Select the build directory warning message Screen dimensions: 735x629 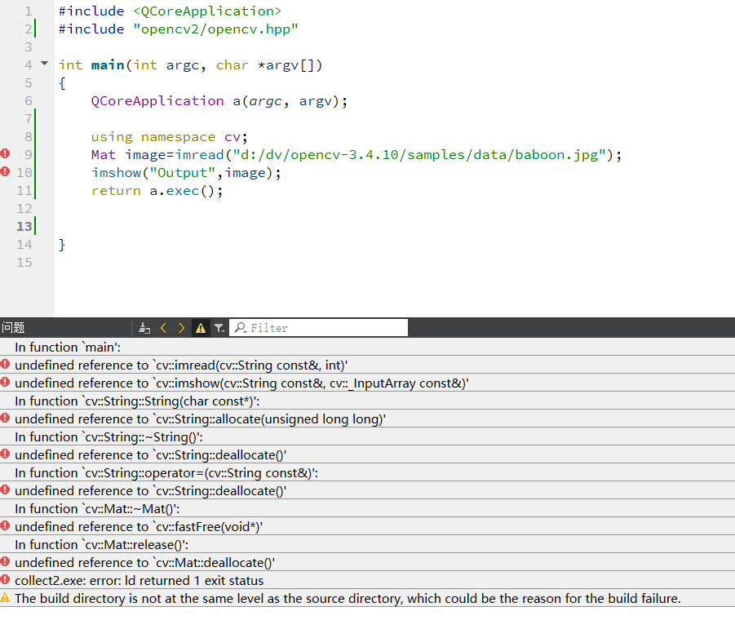pyautogui.click(x=367, y=599)
